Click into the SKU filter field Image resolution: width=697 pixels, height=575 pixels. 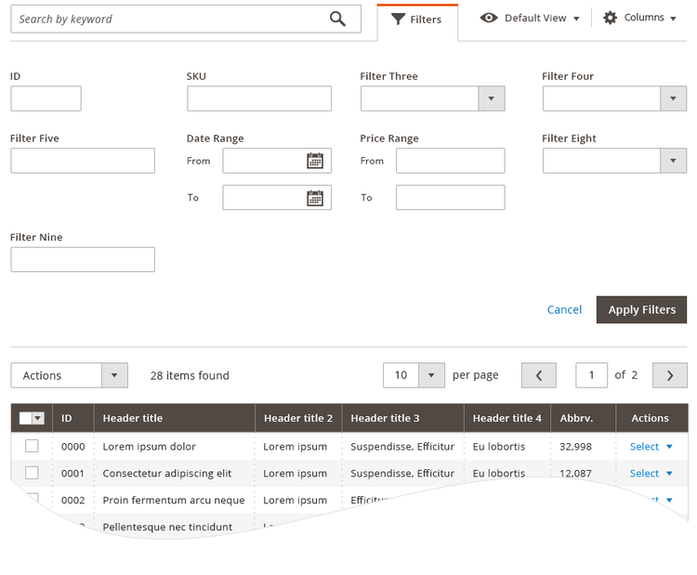pyautogui.click(x=258, y=98)
